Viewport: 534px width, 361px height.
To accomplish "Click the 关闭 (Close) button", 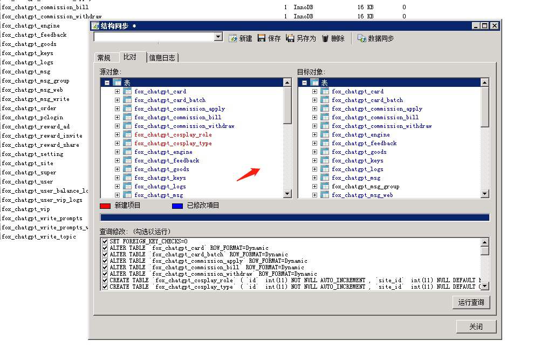I will click(x=476, y=326).
